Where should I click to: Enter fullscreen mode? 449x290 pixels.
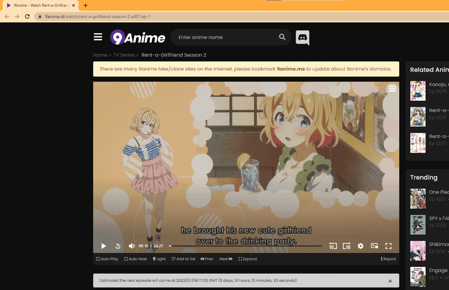click(388, 246)
